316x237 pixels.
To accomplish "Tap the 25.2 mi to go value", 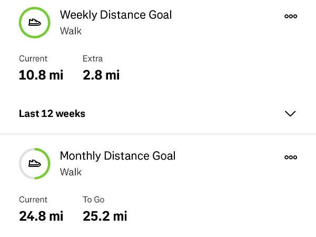I will pos(105,216).
